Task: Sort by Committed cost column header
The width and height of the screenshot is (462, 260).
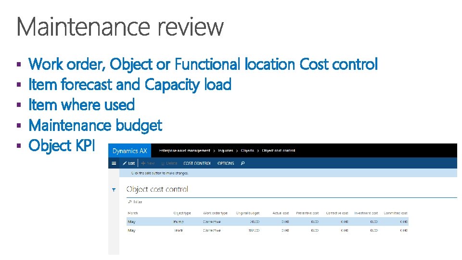Action: pos(396,213)
